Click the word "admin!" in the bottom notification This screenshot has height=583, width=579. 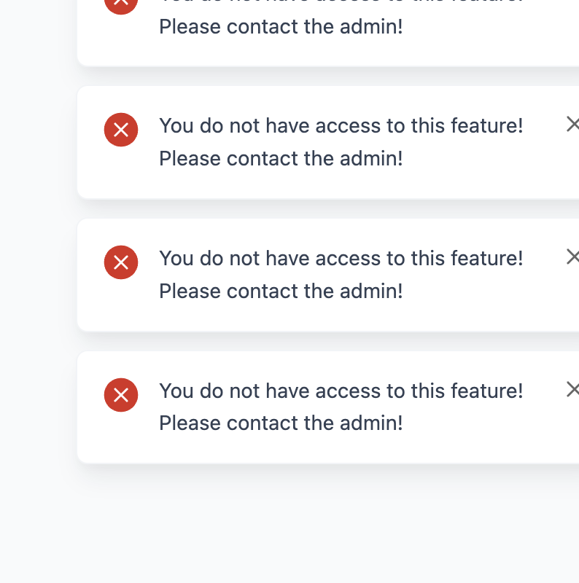click(x=371, y=423)
